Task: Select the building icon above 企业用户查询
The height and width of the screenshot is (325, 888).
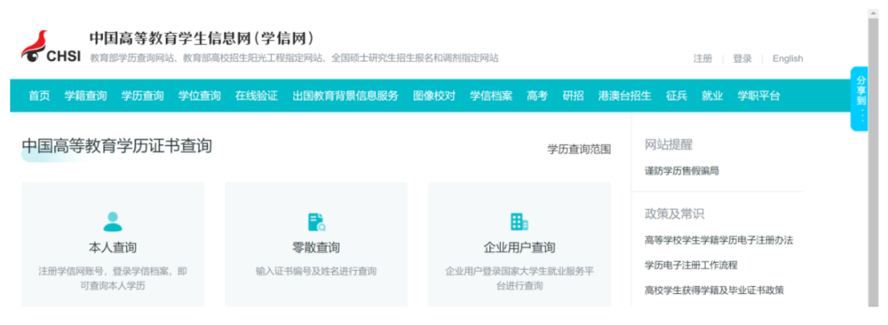Action: [519, 221]
